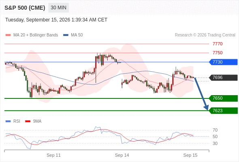Click the 7750 resistance level label
The width and height of the screenshot is (239, 162).
pyautogui.click(x=218, y=53)
